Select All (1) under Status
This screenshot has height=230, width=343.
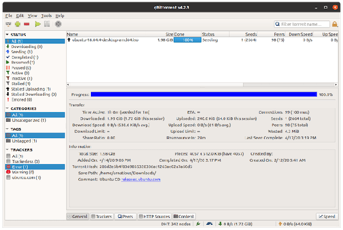coord(35,41)
